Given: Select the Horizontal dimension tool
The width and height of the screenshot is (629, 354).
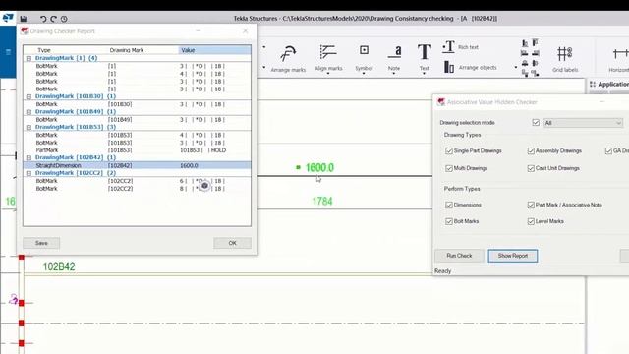Looking at the screenshot, I should pos(619,59).
